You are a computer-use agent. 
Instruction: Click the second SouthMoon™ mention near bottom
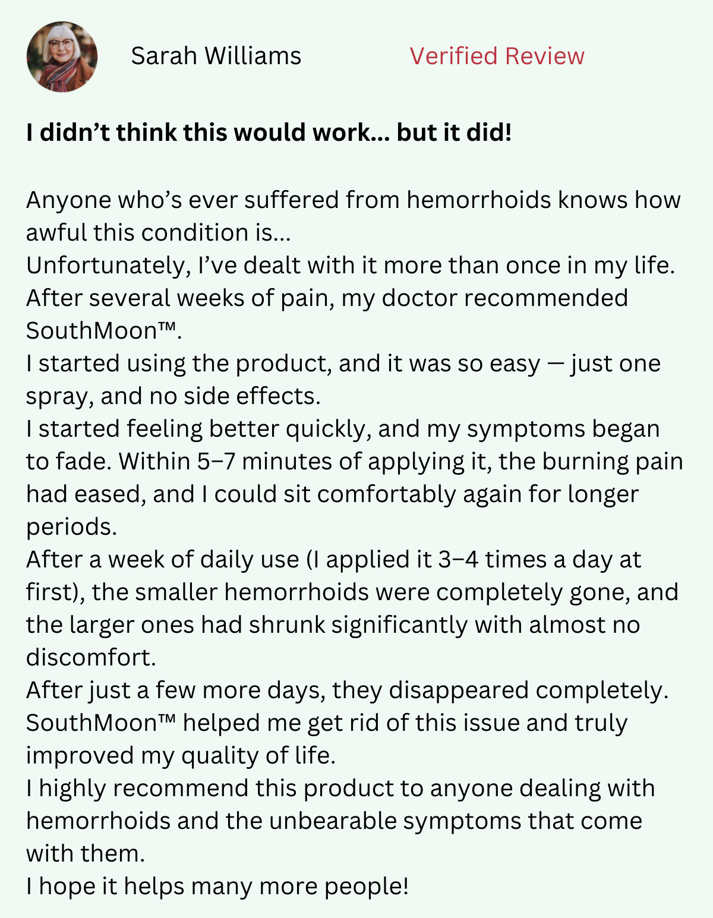[x=101, y=723]
